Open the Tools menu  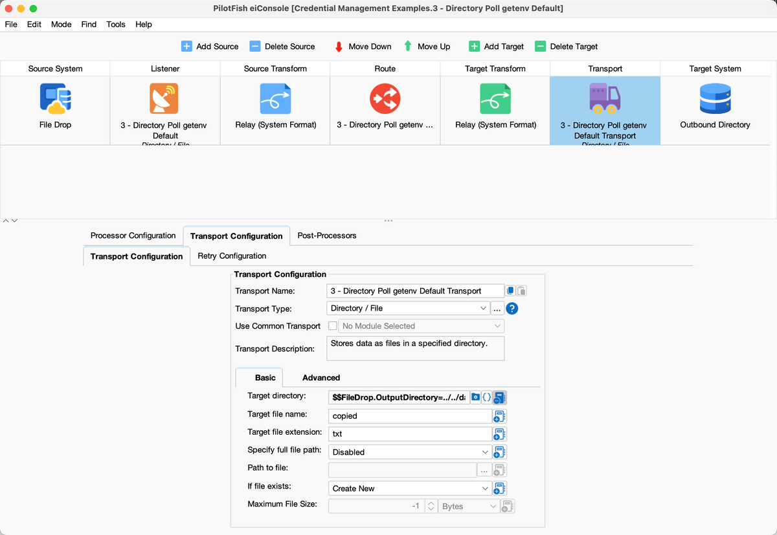(116, 24)
